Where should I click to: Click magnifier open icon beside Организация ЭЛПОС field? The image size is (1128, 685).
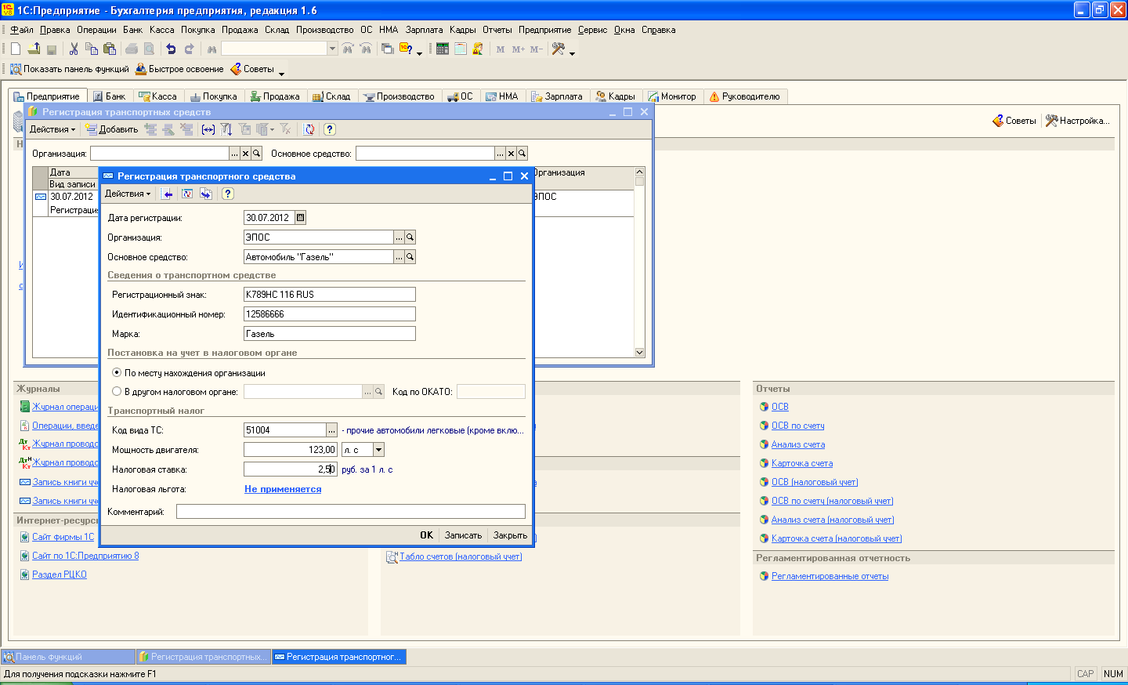click(410, 237)
